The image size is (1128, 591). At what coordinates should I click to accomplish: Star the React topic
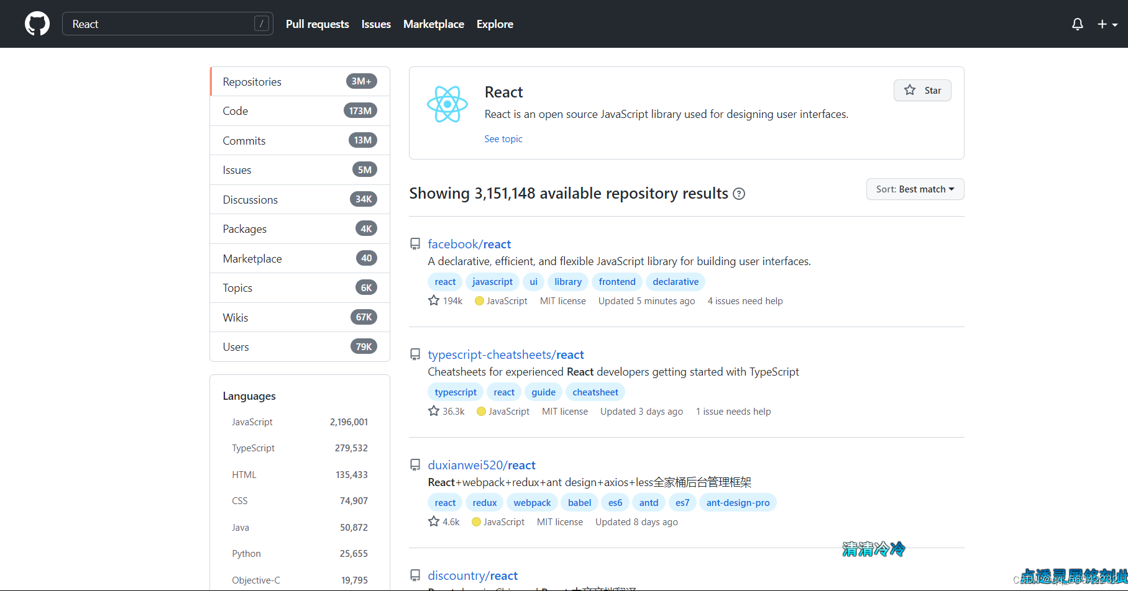(x=922, y=90)
